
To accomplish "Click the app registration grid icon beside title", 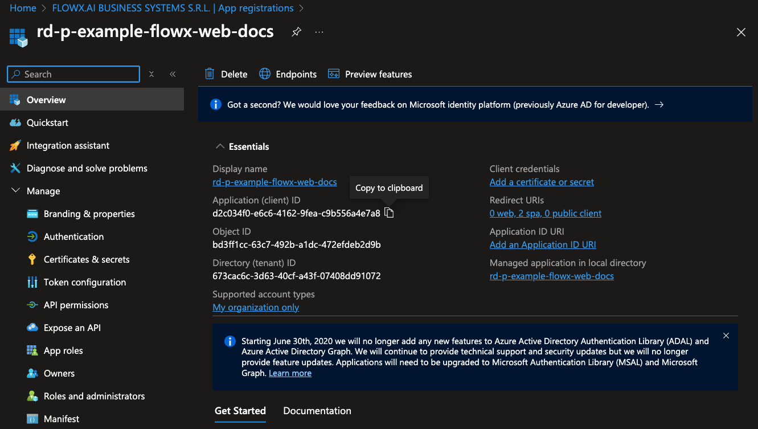I will (19, 38).
